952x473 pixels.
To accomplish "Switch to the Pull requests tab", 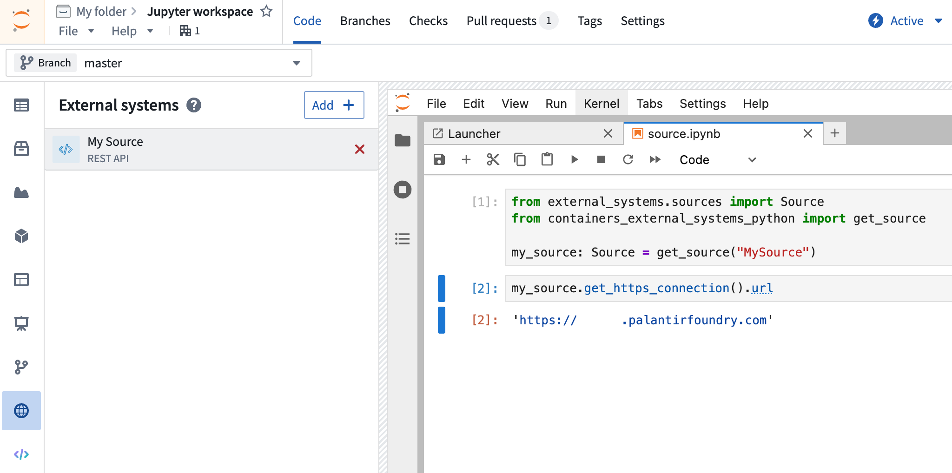I will (501, 20).
